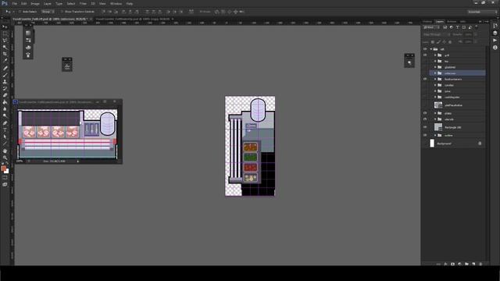Add a layer mask from the Layers panel

pyautogui.click(x=452, y=264)
